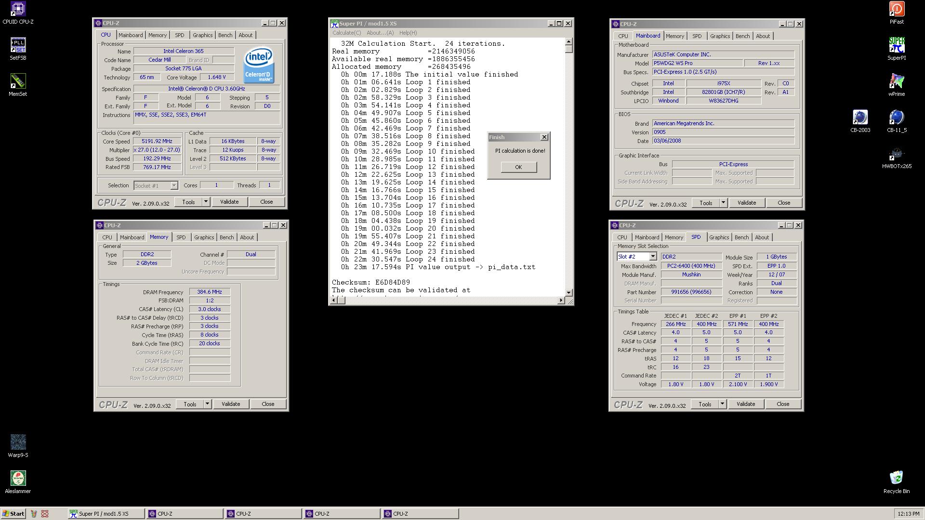The image size is (925, 520).
Task: Open the Aleslammer desktop icon
Action: (18, 482)
